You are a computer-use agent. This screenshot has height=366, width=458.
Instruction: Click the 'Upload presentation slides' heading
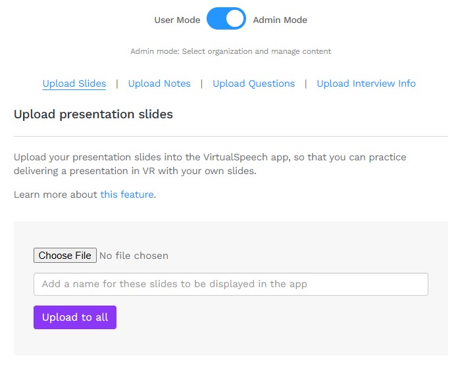click(x=93, y=114)
